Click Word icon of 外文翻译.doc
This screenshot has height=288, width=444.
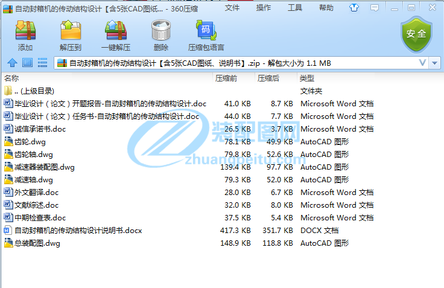pos(8,192)
